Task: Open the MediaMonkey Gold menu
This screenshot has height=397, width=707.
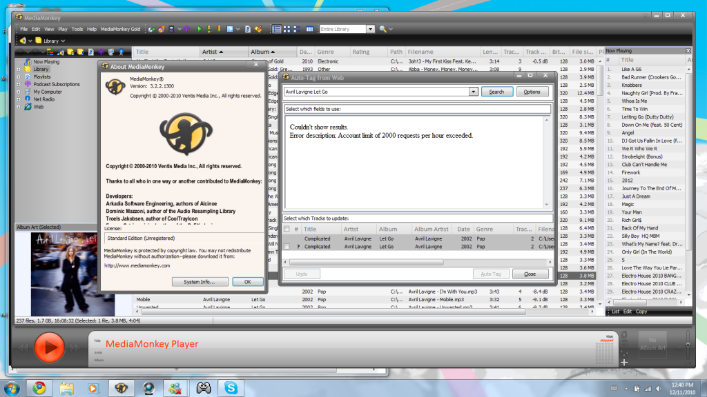Action: [x=120, y=29]
